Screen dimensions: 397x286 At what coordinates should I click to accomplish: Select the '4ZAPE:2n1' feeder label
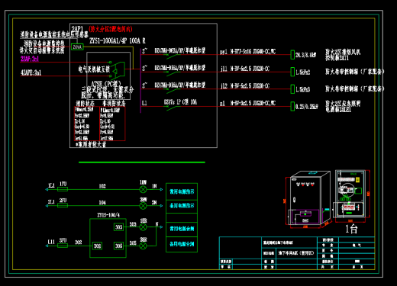[31, 72]
